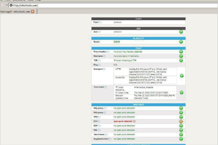Click the help icon beside Proxy headers
The image size is (218, 145).
[x=108, y=51]
